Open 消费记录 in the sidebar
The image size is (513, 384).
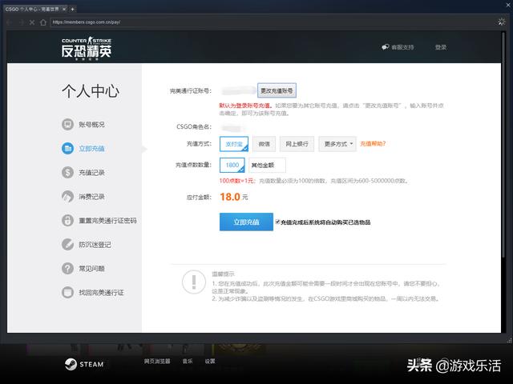(91, 197)
